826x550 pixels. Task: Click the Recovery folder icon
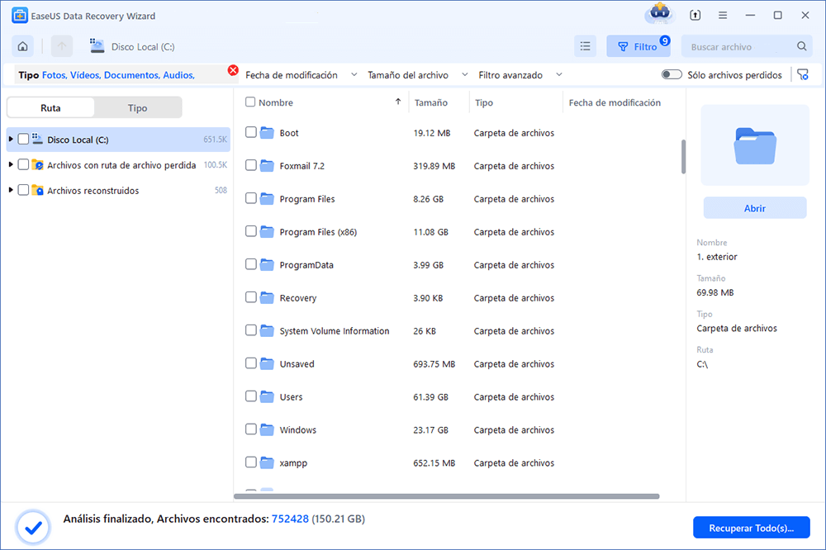click(267, 297)
